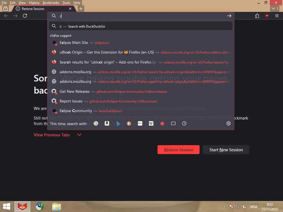Click the Go arrow in address bar
Image resolution: width=283 pixels, height=212 pixels.
(229, 16)
